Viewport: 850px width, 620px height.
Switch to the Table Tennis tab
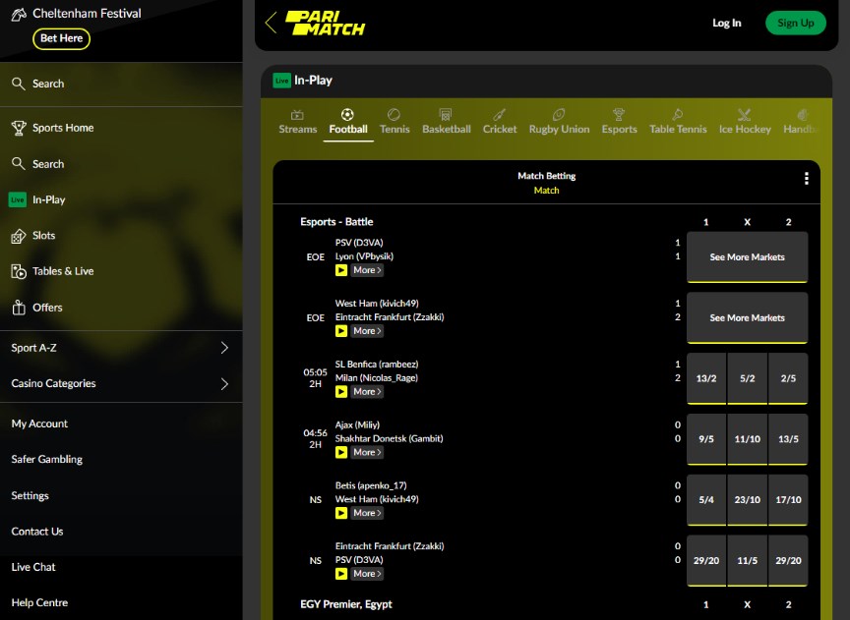tap(678, 122)
